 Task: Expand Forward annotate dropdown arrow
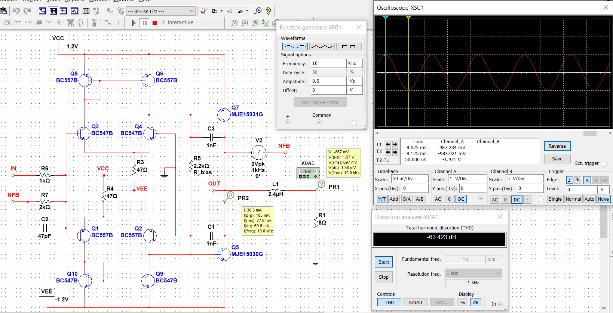click(247, 11)
